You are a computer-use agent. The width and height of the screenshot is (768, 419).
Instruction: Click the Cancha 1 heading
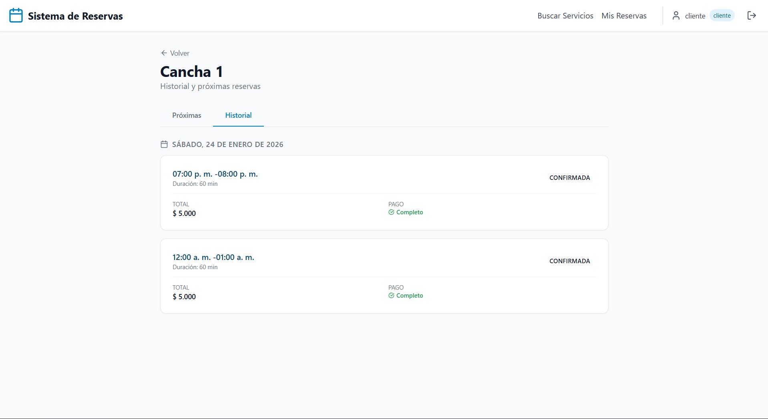tap(191, 72)
